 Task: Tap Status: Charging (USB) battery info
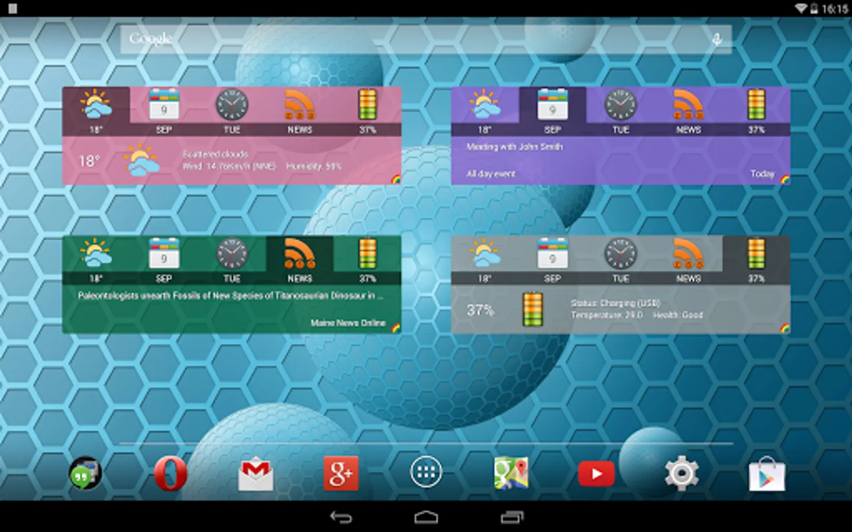pos(615,303)
